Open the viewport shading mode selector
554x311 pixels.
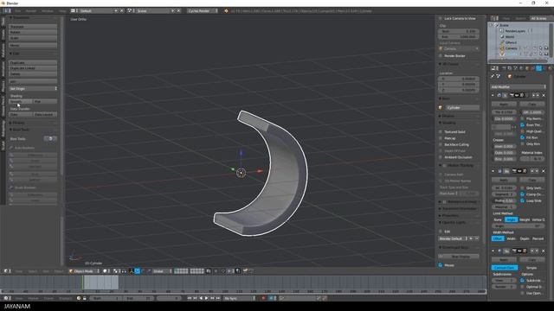(106, 271)
